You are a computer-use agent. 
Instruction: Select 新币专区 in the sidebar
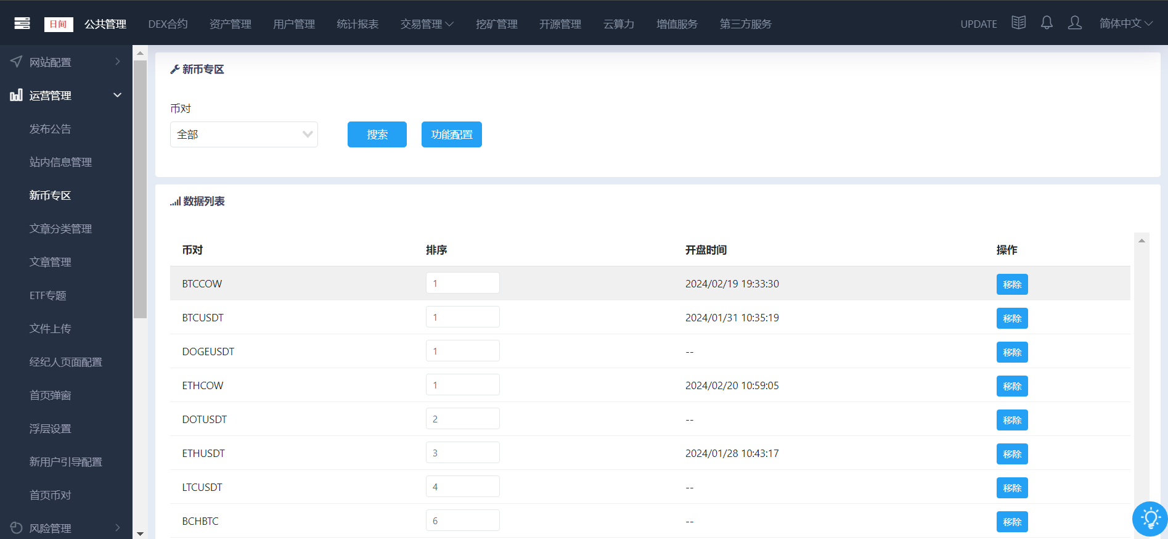click(x=51, y=195)
